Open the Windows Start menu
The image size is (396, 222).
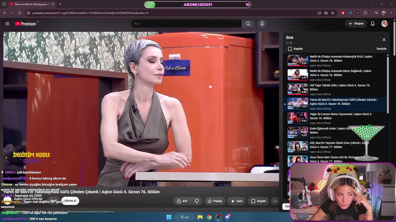[x=169, y=217]
